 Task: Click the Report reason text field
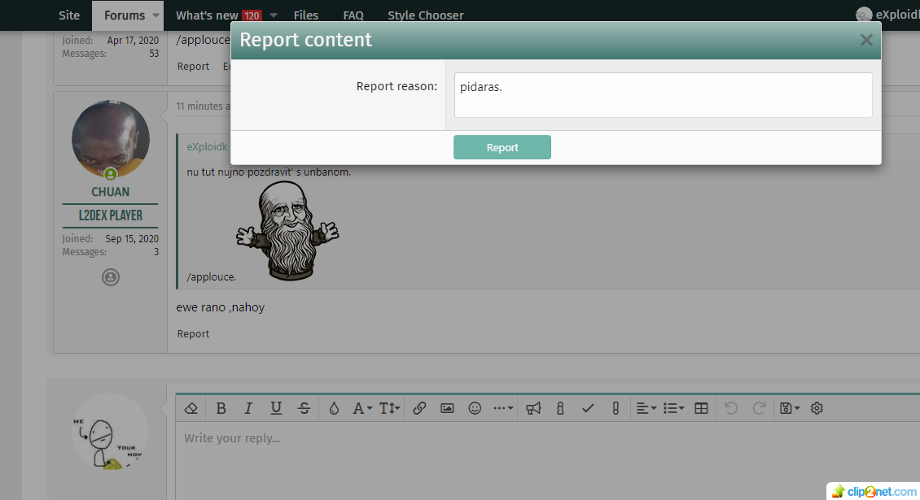click(663, 95)
